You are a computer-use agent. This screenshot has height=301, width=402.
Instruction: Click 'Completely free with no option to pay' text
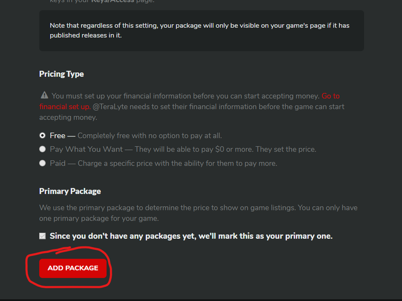coord(150,136)
